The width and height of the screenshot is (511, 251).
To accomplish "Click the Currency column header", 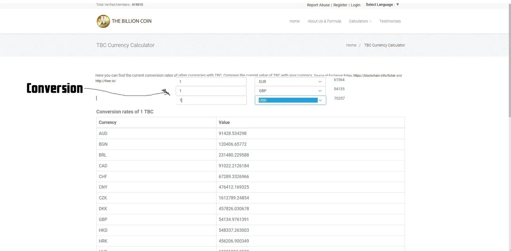I will pyautogui.click(x=156, y=123).
